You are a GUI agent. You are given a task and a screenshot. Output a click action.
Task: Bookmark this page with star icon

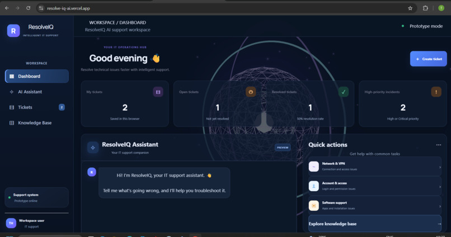click(x=410, y=8)
